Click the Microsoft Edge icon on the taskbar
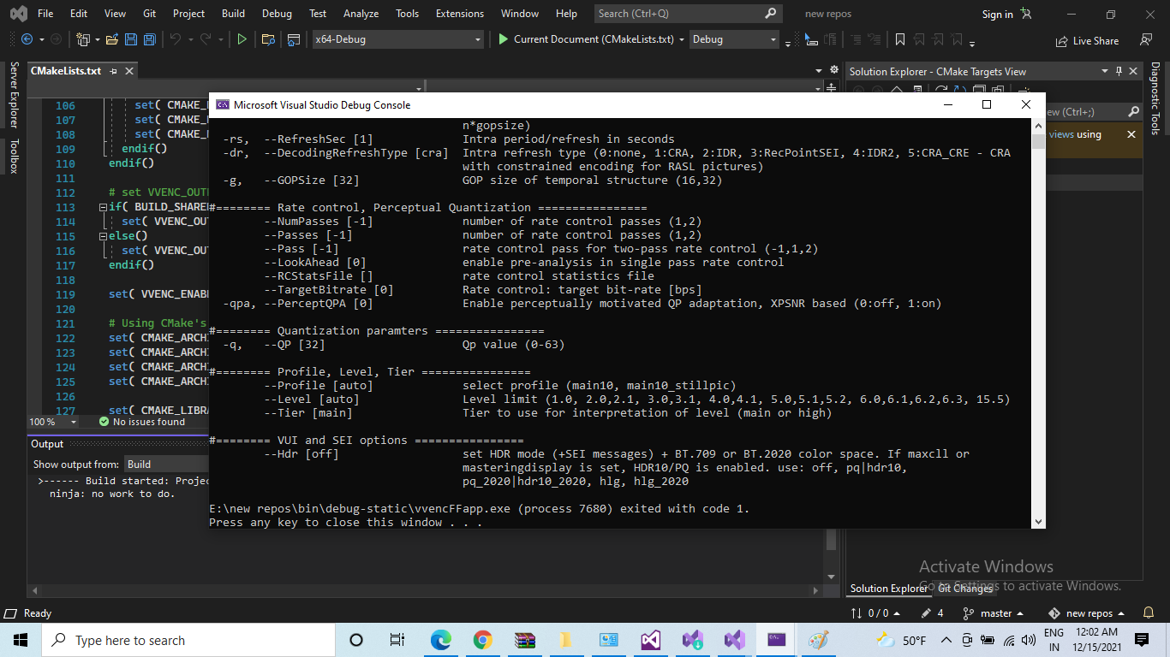This screenshot has height=657, width=1170. pos(441,639)
